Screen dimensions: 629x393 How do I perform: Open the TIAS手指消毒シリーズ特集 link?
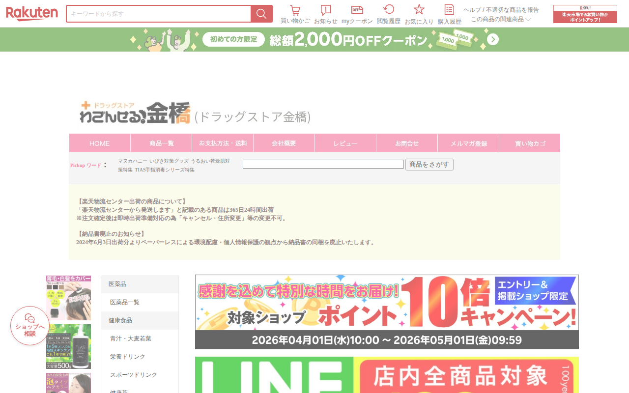coord(165,170)
